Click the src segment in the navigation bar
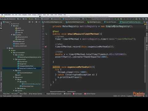The height and width of the screenshot is (111, 148). [19, 19]
